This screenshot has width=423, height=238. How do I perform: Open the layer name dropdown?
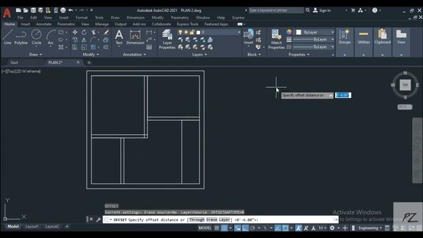[x=239, y=32]
